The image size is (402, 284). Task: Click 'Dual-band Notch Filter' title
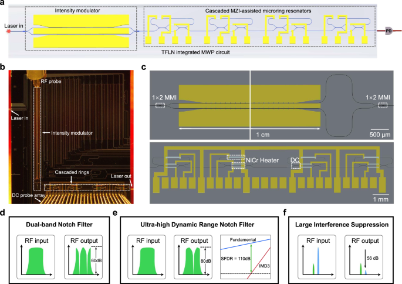(x=59, y=225)
